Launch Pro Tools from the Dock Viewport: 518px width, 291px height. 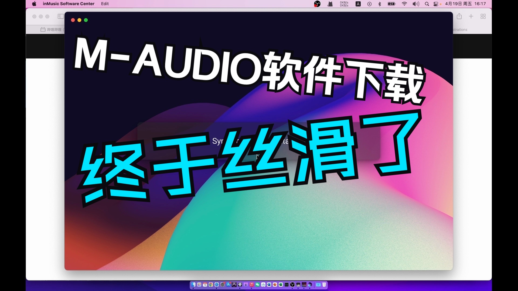point(234,285)
